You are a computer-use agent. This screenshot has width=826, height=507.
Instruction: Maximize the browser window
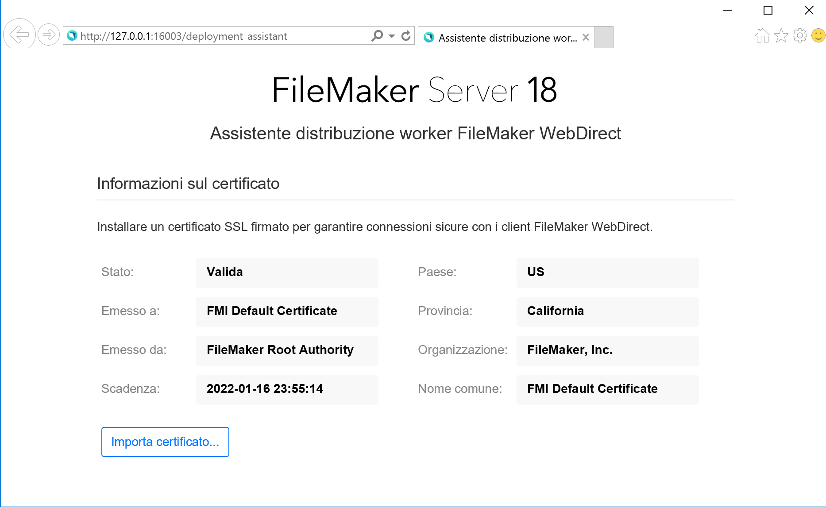[x=768, y=10]
